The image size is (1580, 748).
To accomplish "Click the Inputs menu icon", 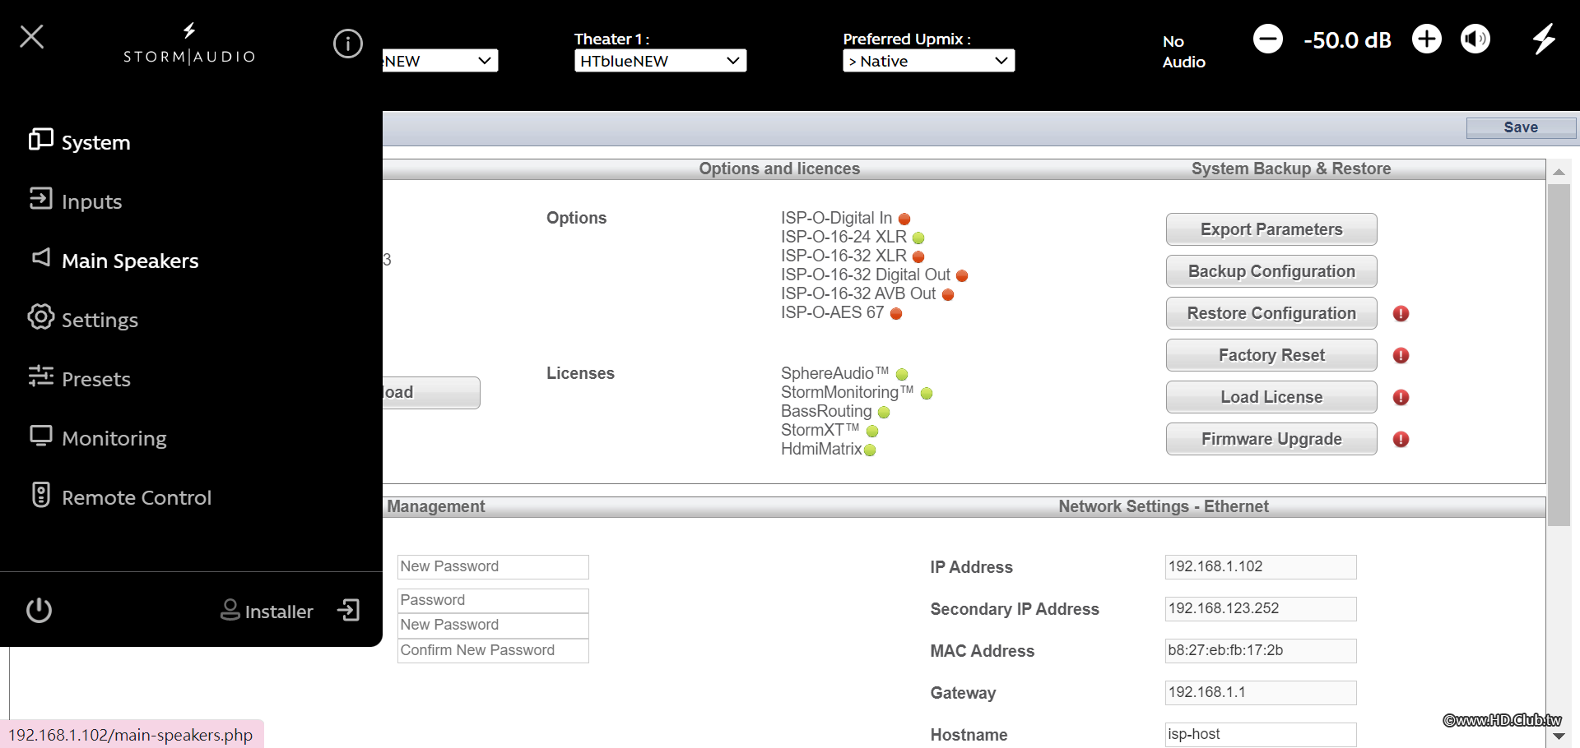I will [x=40, y=198].
